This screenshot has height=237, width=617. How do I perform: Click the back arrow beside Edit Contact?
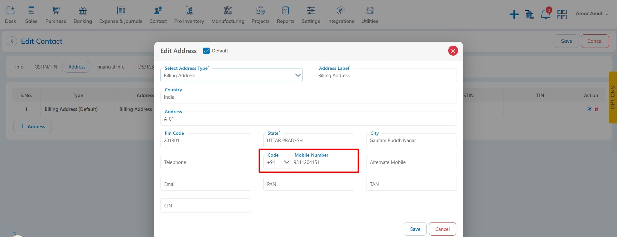(12, 41)
